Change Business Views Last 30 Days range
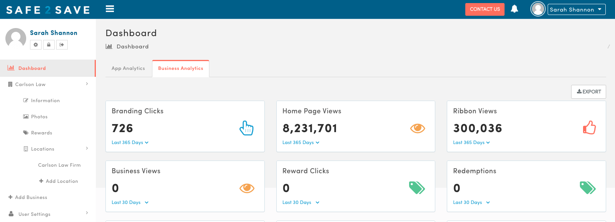Viewport: 615px width, 222px height. [x=130, y=202]
